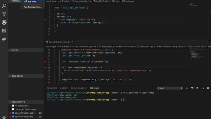Choose Add Configuration... from the dropdown
Viewport: 211px width, 119px height.
[x=33, y=7]
